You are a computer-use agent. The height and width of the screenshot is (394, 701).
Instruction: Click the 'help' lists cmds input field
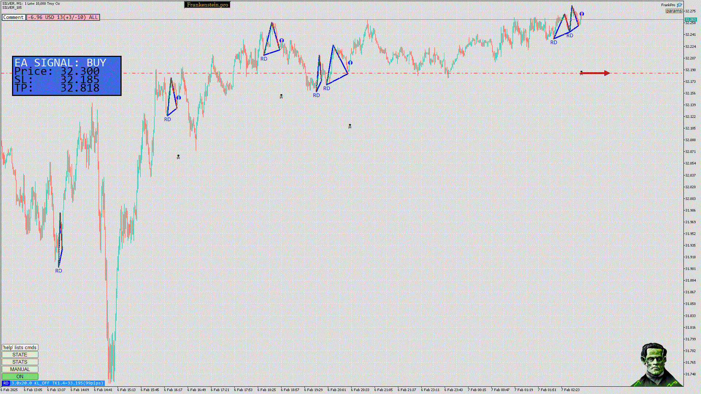tap(20, 347)
